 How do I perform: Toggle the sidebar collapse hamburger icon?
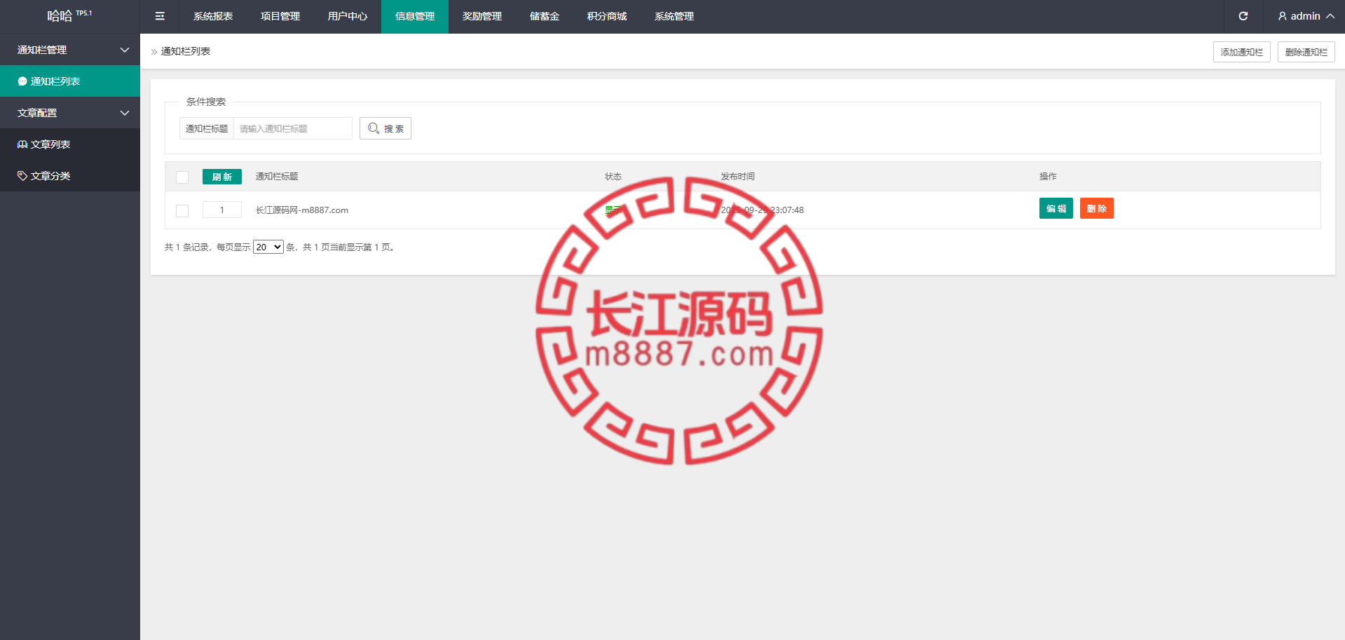click(x=160, y=16)
